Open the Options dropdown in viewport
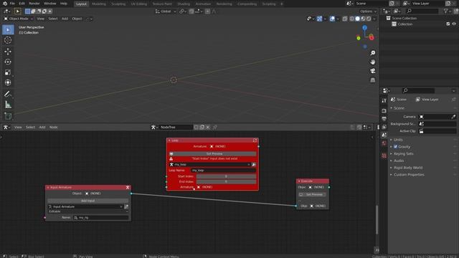Image resolution: width=459 pixels, height=258 pixels. [x=368, y=11]
